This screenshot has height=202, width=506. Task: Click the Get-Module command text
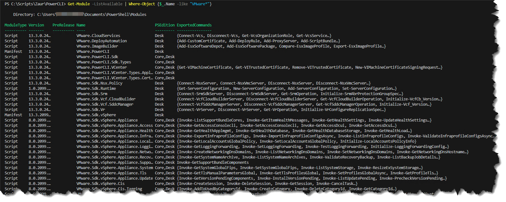click(x=78, y=4)
